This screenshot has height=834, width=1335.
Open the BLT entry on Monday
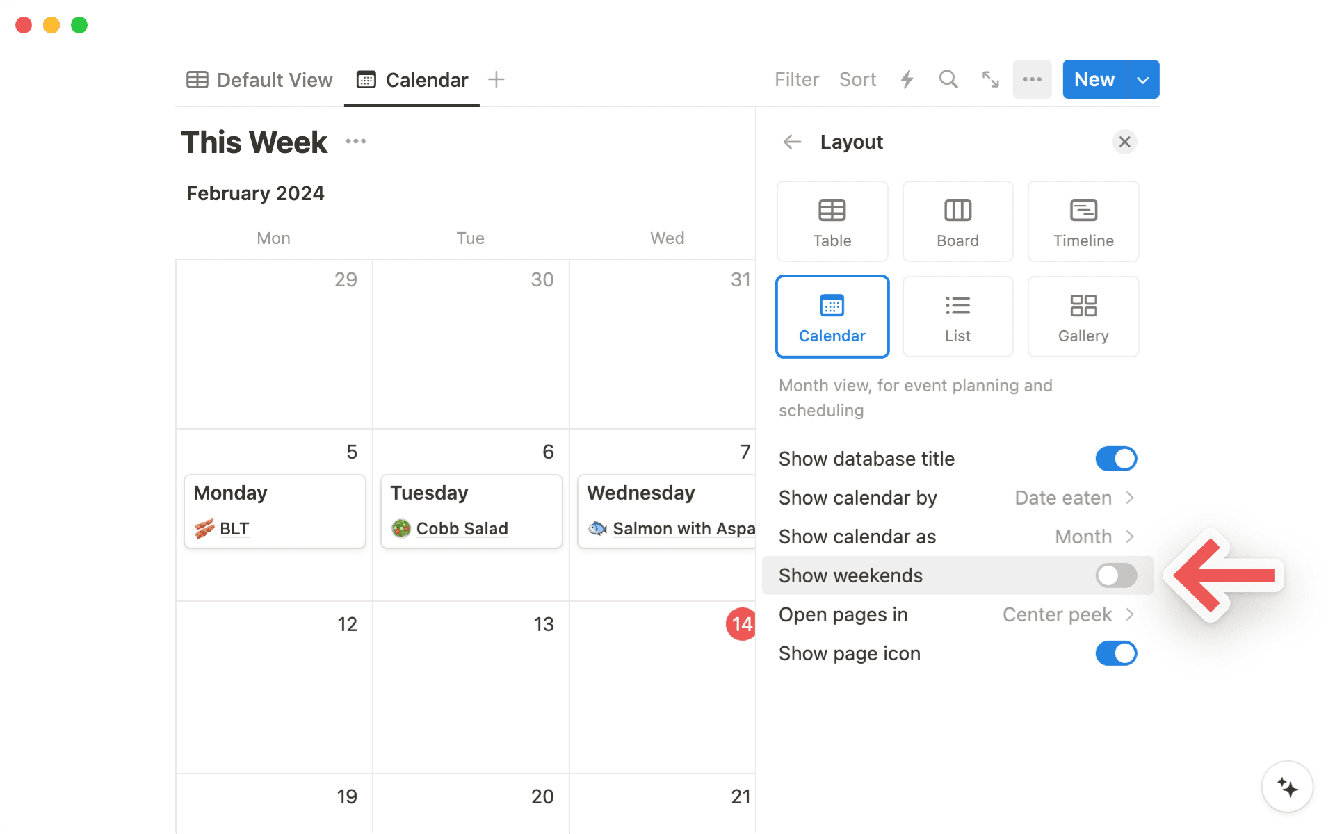pos(234,528)
